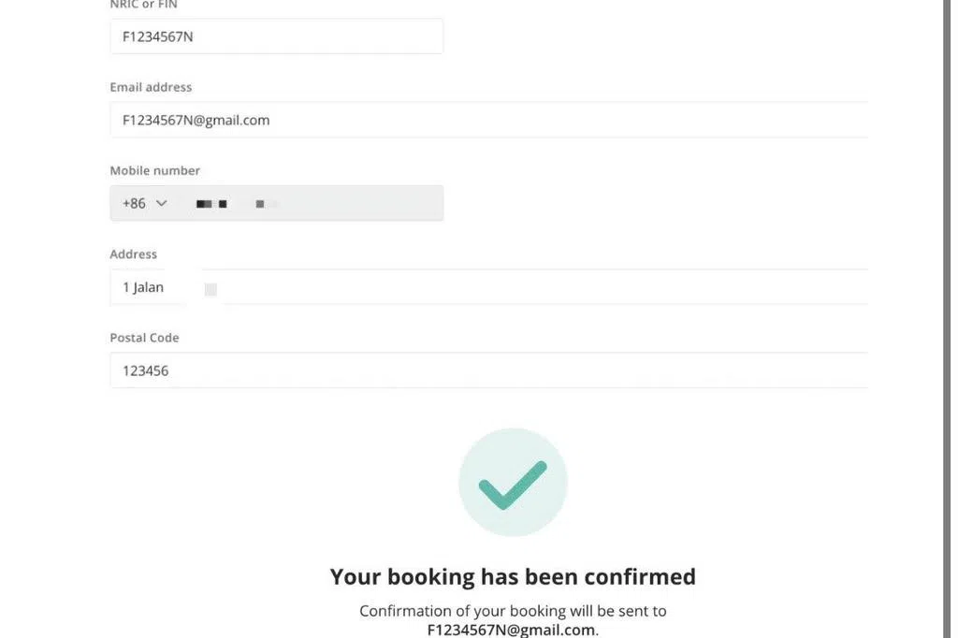The image size is (958, 638).
Task: Click the bold confirmation email below heading
Action: click(x=512, y=630)
